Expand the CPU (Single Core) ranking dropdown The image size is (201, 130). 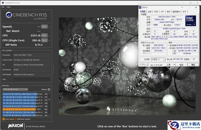point(15,89)
